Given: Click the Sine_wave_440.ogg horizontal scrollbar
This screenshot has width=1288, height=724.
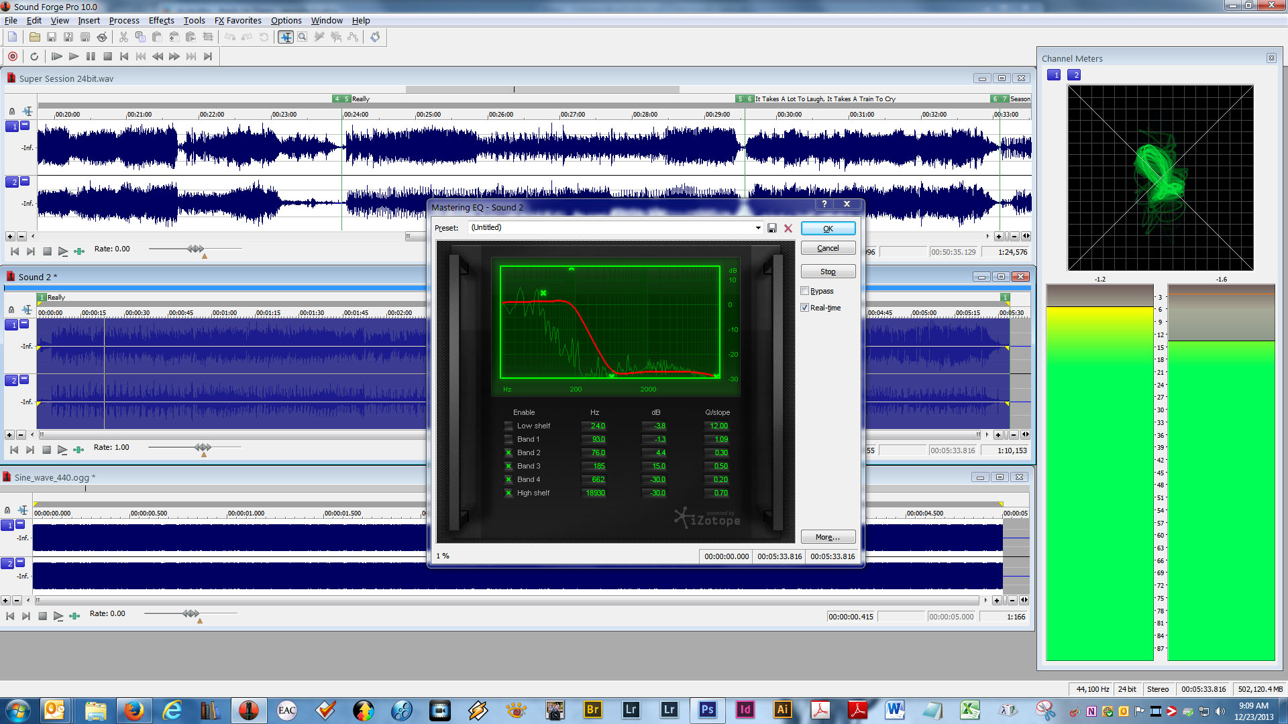Looking at the screenshot, I should [x=507, y=601].
